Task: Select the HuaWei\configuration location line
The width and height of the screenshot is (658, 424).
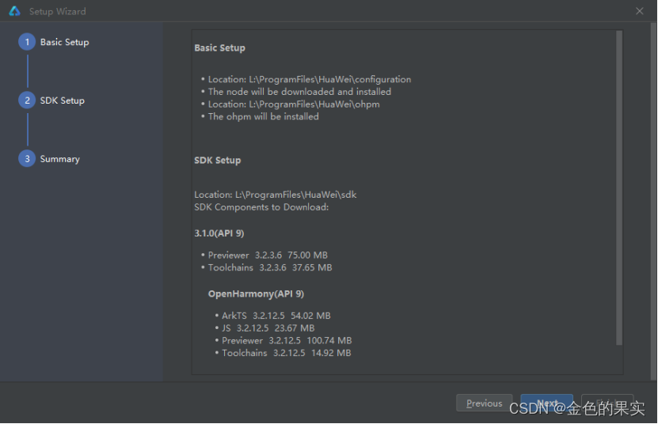Action: 310,79
